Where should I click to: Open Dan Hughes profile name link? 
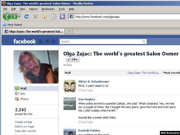pos(87,99)
